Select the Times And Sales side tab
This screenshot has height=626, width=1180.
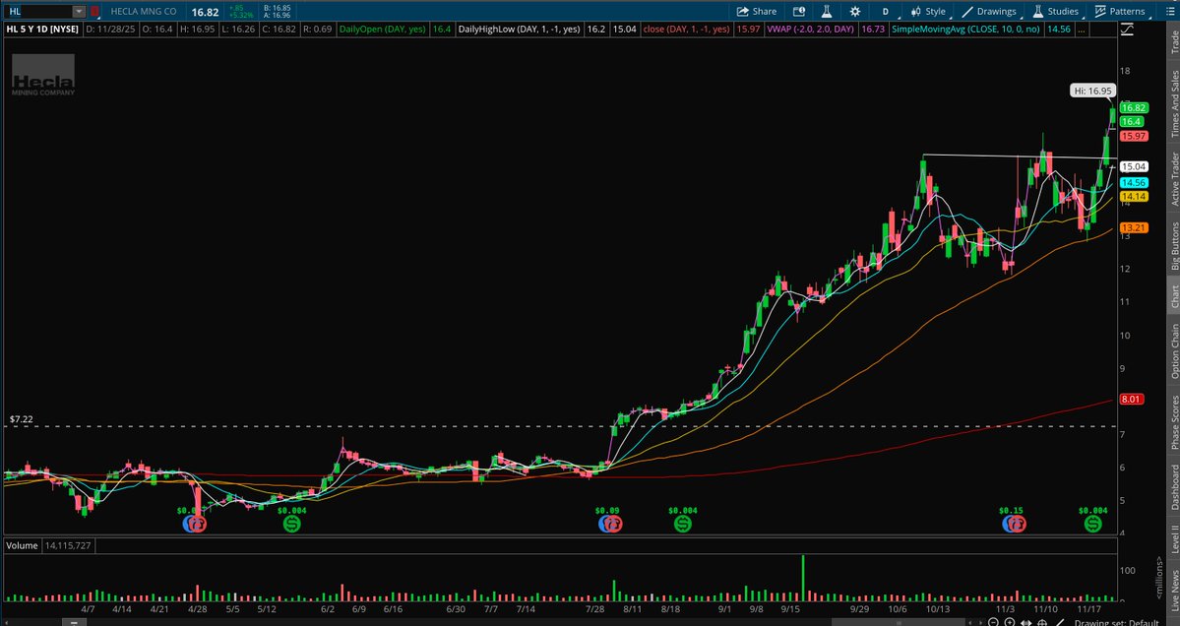(x=1174, y=103)
